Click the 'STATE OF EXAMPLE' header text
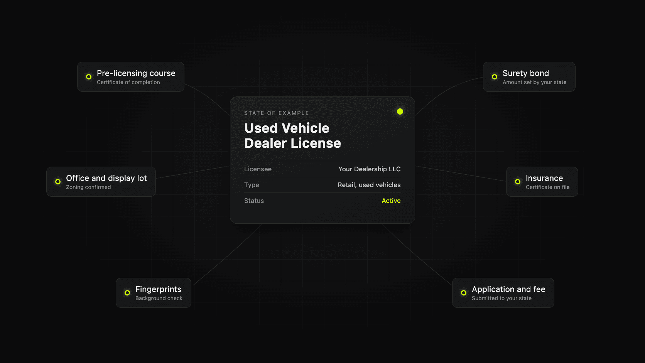Screen dimensions: 645x363 pos(277,113)
